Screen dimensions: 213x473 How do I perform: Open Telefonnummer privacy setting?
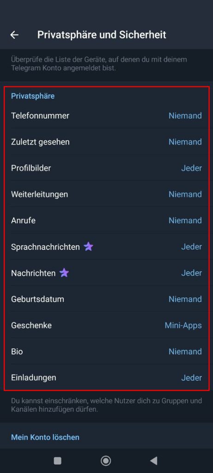[x=106, y=115]
